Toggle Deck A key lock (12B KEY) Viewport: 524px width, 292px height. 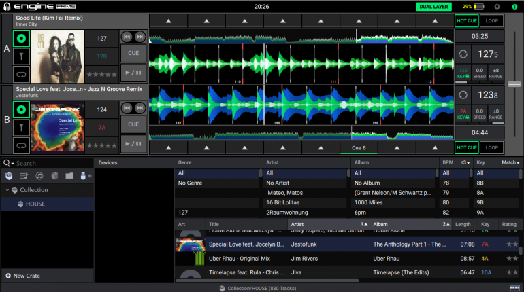463,73
